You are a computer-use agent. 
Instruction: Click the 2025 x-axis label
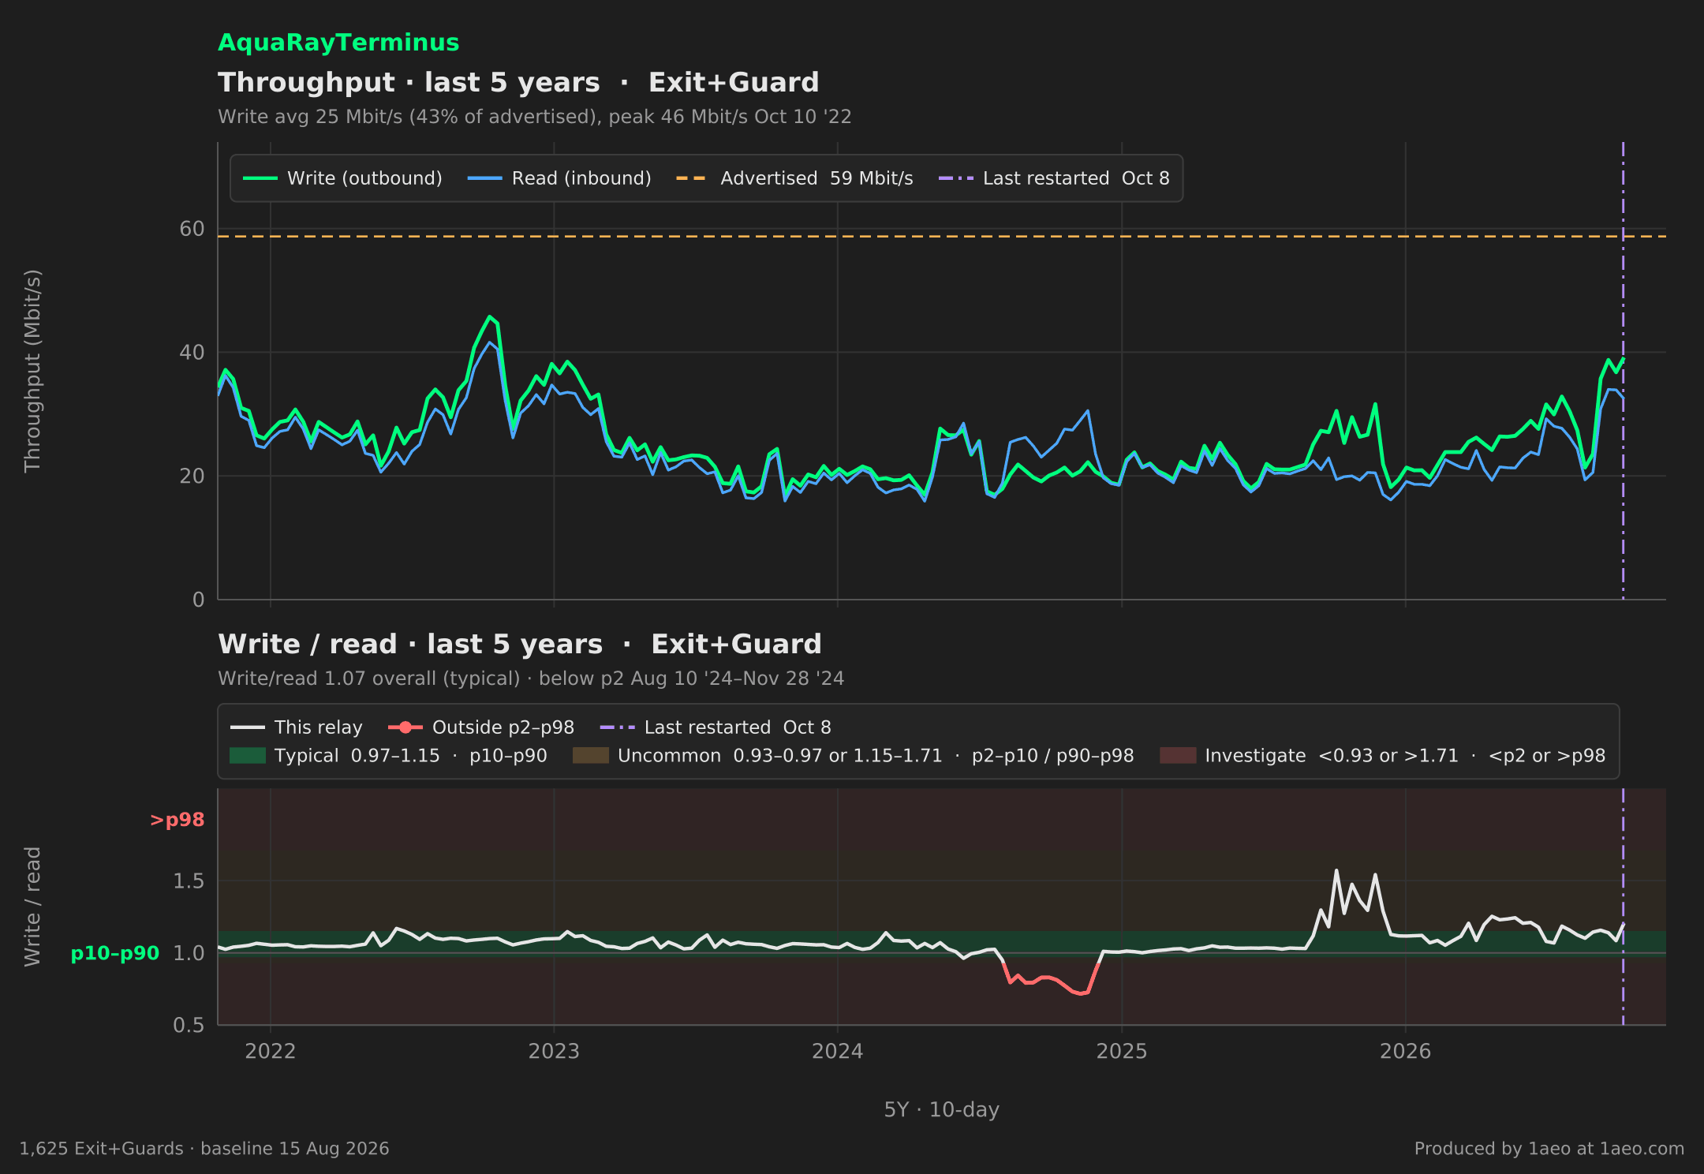pyautogui.click(x=1122, y=1051)
